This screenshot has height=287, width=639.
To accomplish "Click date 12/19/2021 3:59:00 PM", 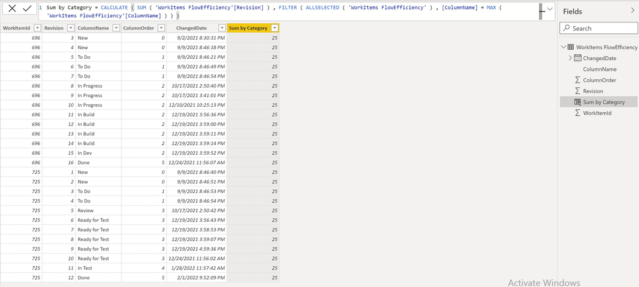I will [x=198, y=124].
